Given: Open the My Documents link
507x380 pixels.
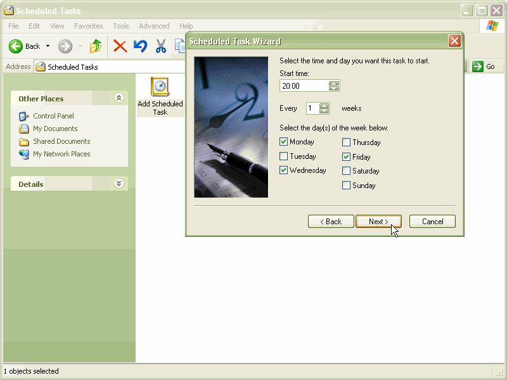Looking at the screenshot, I should [x=55, y=129].
